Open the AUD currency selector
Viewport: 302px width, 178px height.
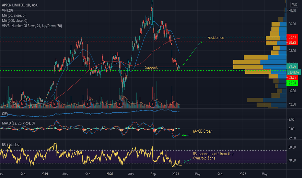point(294,5)
